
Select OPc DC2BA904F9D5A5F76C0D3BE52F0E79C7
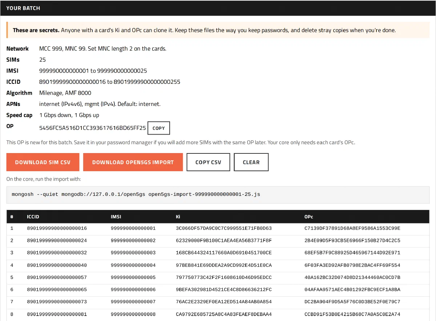[x=352, y=302]
